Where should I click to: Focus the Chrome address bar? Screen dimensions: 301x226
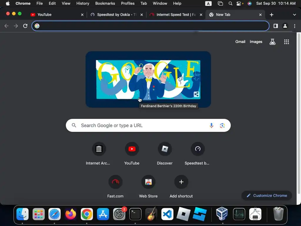coord(150,26)
